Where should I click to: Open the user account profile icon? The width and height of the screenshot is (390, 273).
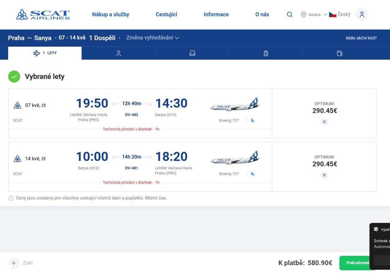pyautogui.click(x=362, y=15)
